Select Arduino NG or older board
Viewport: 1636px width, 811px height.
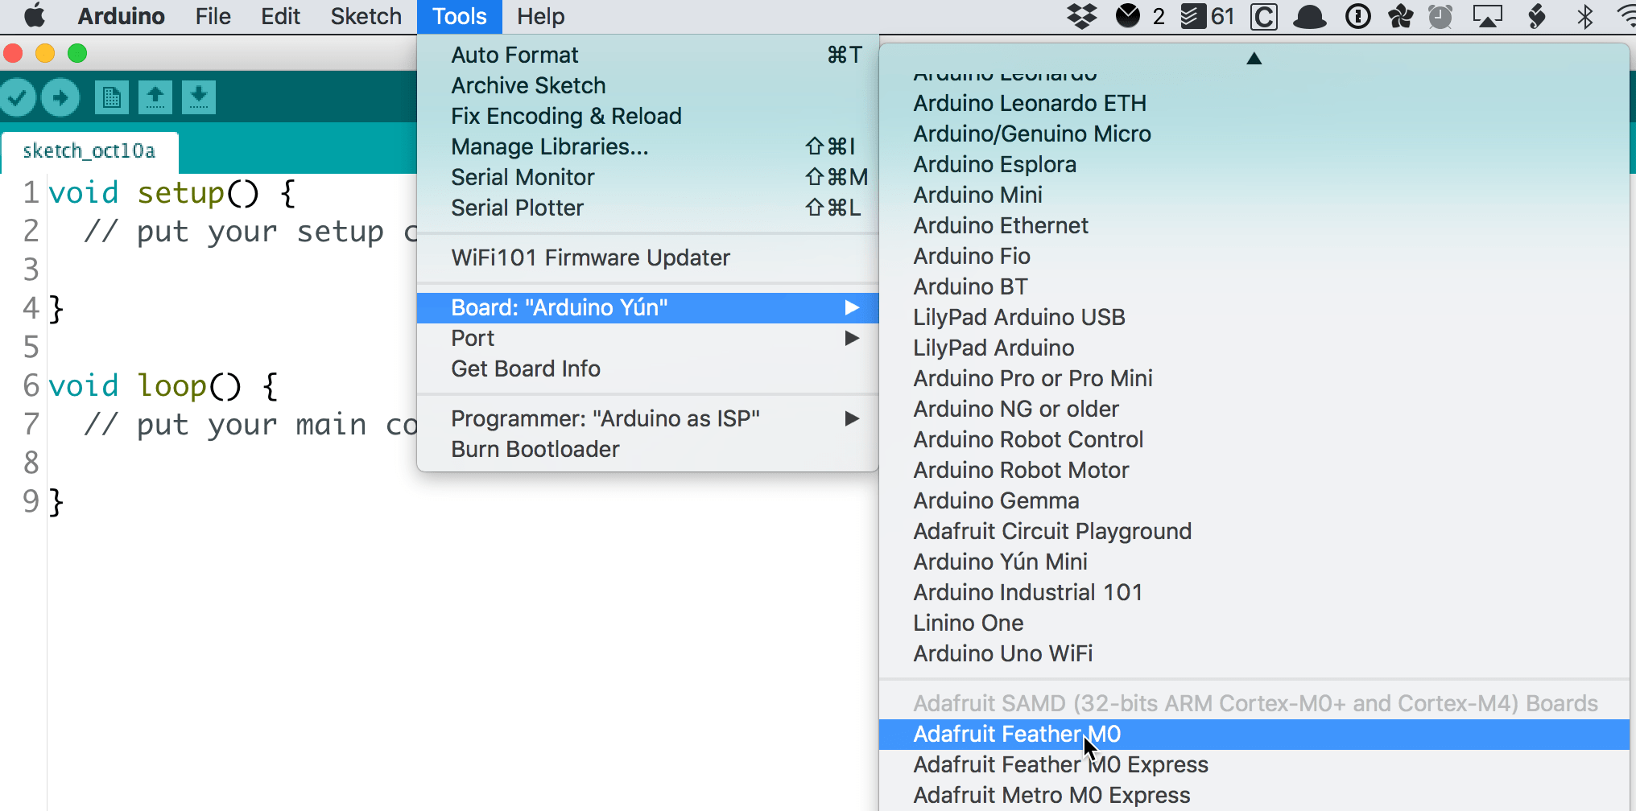[1254, 409]
